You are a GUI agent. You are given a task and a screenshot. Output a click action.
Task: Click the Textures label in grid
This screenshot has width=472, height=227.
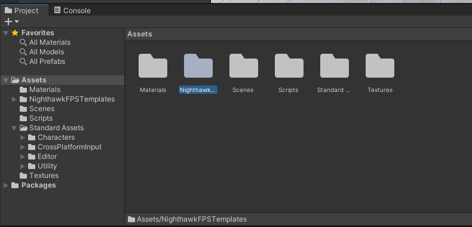coord(380,90)
